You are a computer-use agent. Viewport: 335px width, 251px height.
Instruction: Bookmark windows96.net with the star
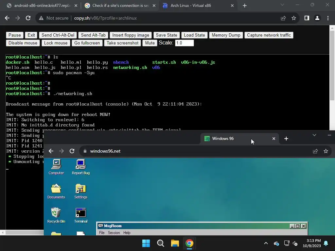326,151
